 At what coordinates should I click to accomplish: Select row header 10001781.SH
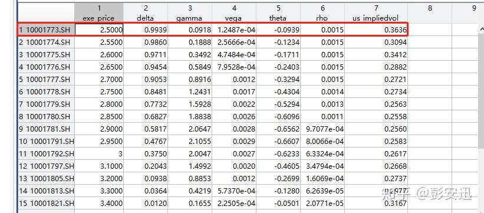click(x=46, y=129)
